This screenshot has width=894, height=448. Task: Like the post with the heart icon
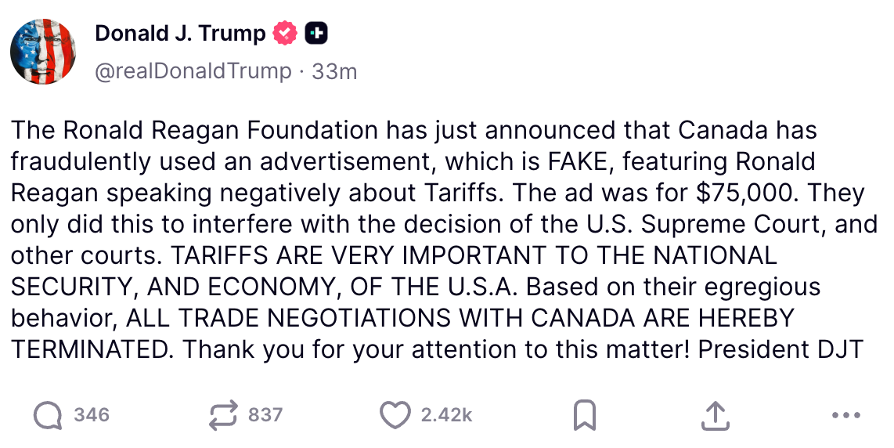click(396, 415)
